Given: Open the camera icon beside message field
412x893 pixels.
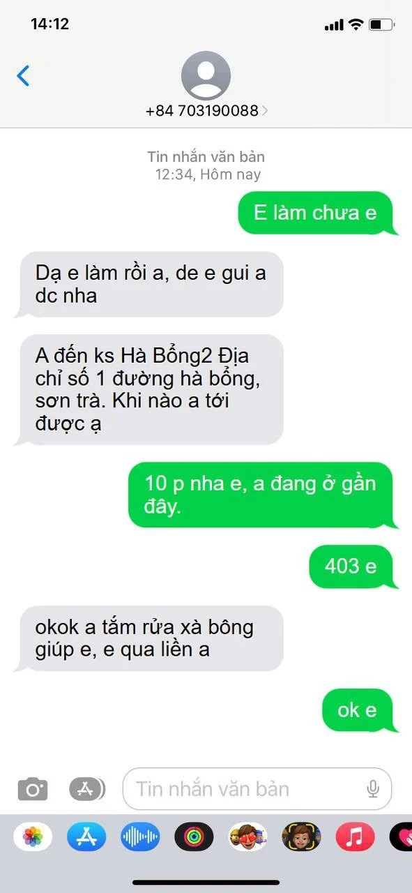Looking at the screenshot, I should pyautogui.click(x=33, y=790).
